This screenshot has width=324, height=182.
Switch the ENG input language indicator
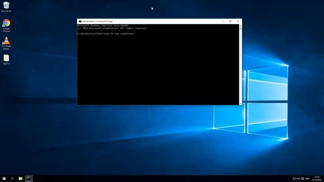point(307,178)
